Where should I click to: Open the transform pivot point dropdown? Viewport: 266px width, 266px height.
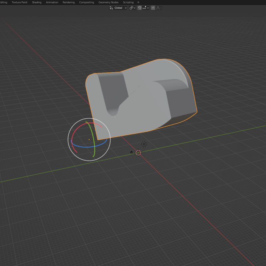(132, 8)
